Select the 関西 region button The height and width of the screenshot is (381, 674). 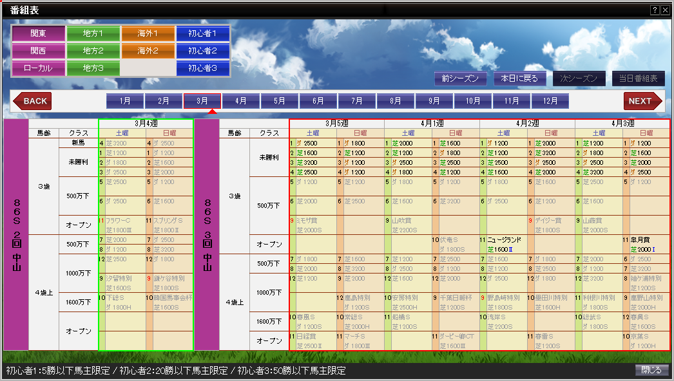pos(38,50)
